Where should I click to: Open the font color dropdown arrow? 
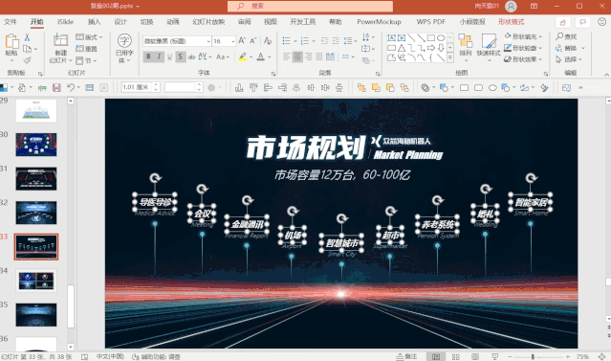[269, 57]
